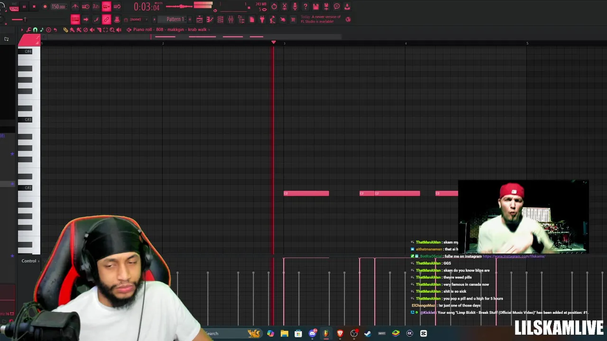Open the Channel rack view

coord(221,19)
